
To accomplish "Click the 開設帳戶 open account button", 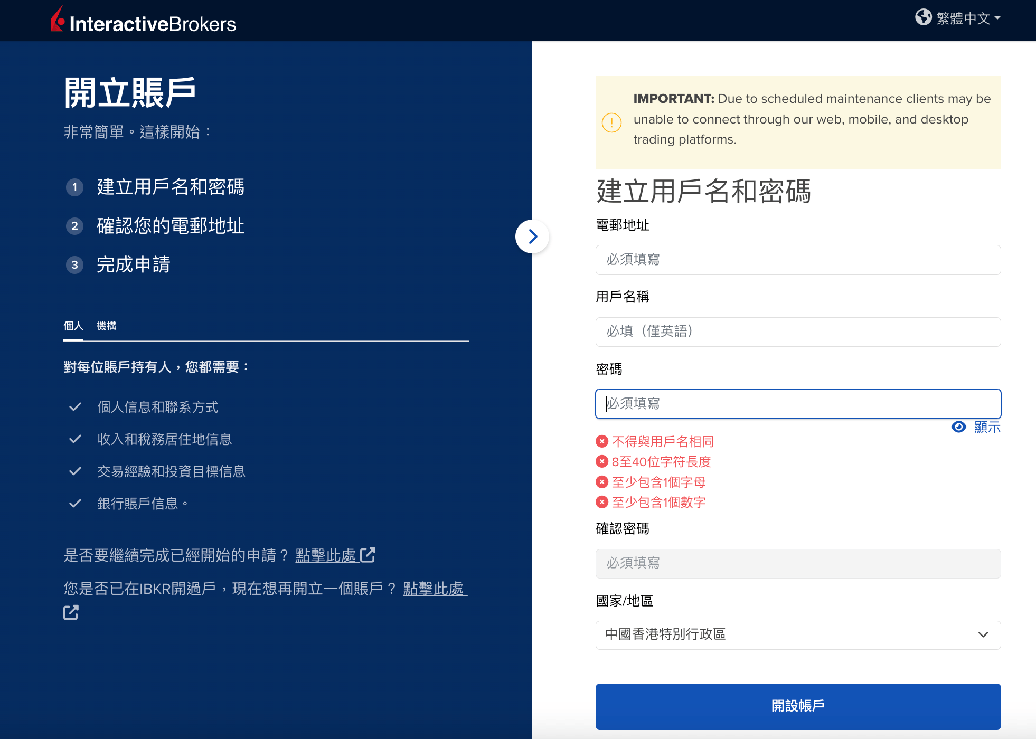I will [798, 706].
